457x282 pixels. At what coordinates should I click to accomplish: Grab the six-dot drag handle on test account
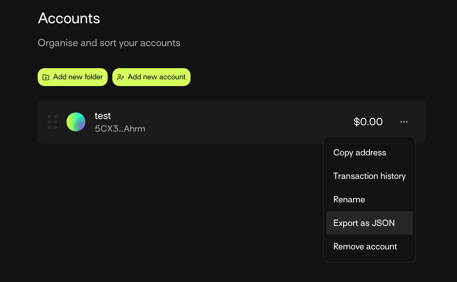[52, 122]
